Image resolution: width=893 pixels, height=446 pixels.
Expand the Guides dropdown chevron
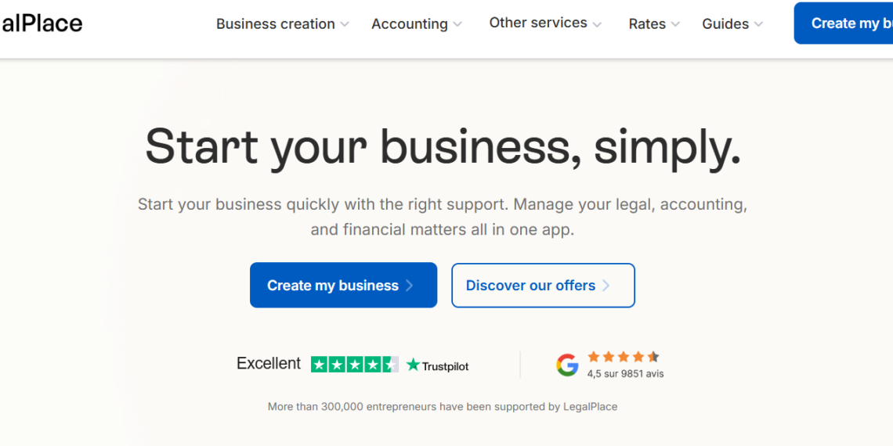pos(758,24)
